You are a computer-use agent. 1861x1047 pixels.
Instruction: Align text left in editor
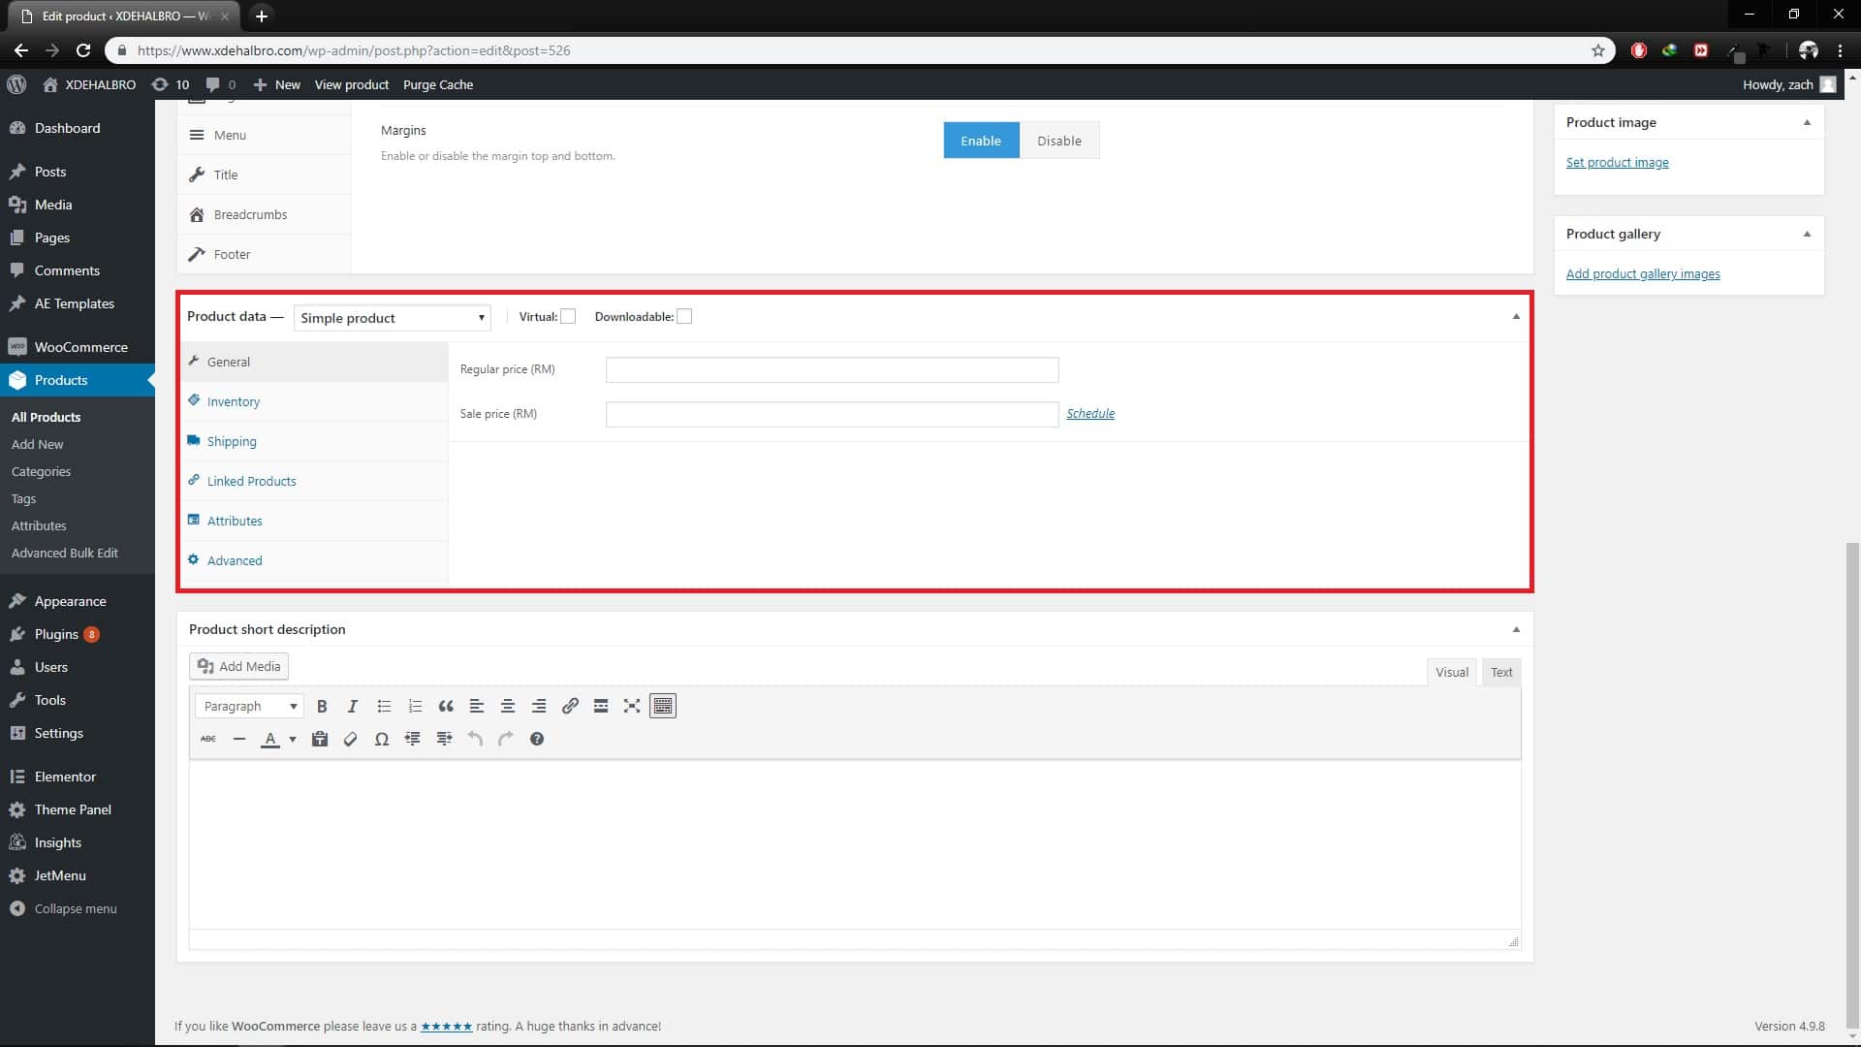(477, 706)
